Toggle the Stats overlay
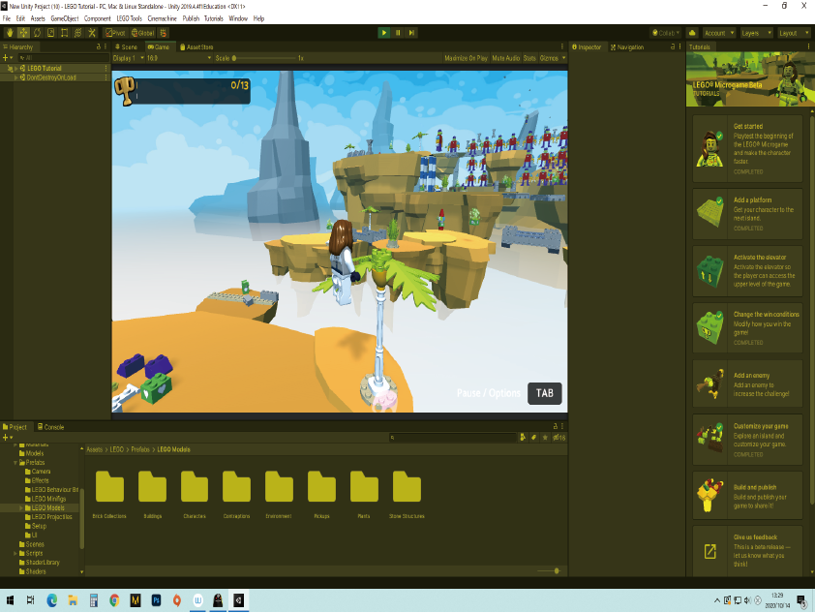 529,58
